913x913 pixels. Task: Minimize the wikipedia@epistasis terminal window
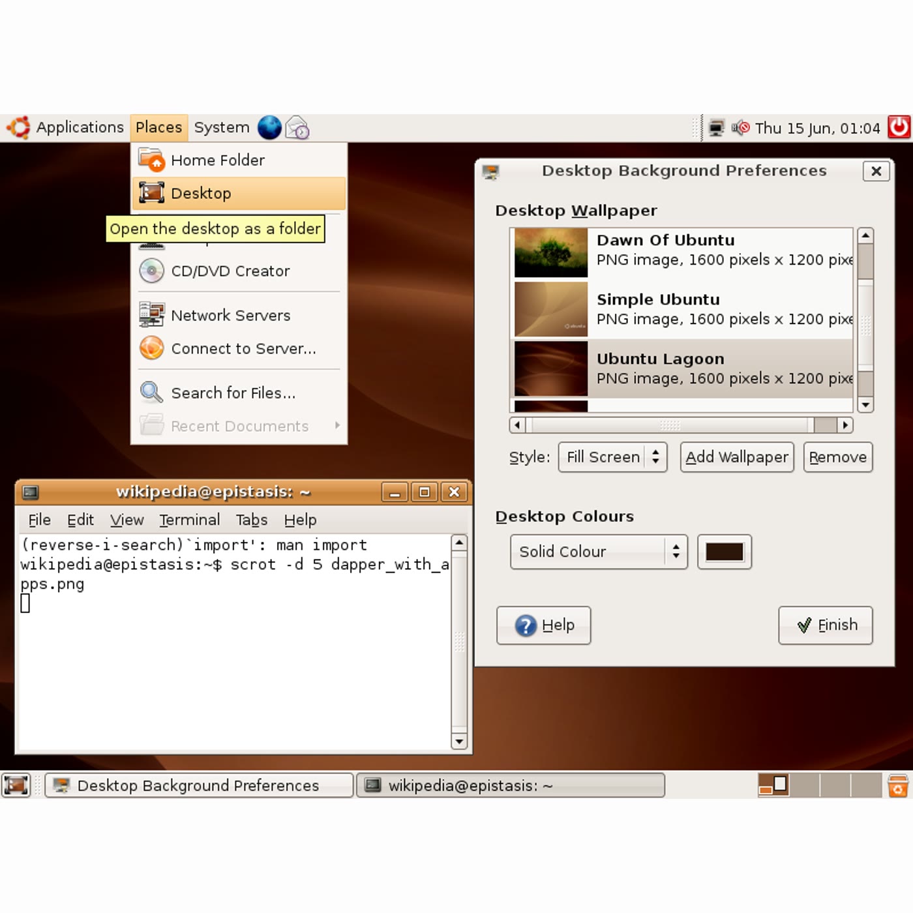pos(395,492)
